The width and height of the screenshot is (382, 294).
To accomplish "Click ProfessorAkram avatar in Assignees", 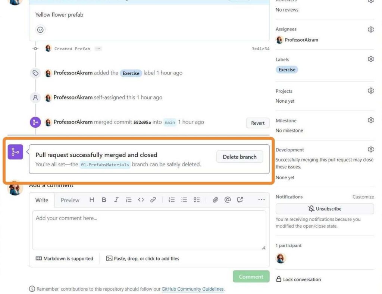I will [x=279, y=40].
